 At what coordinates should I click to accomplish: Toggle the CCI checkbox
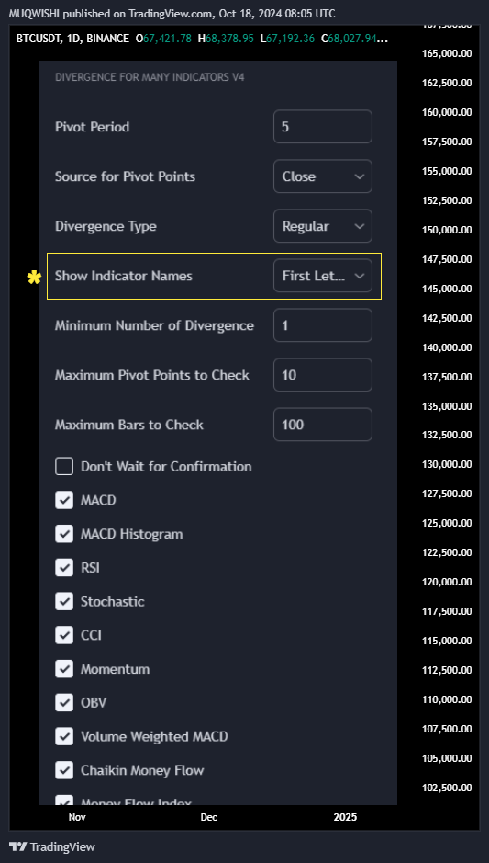[64, 635]
